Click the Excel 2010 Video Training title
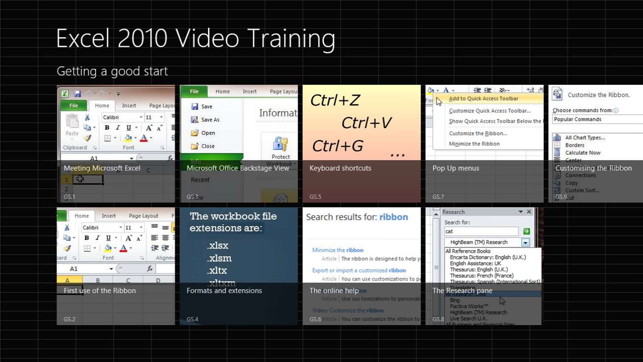Image resolution: width=643 pixels, height=362 pixels. (x=196, y=38)
